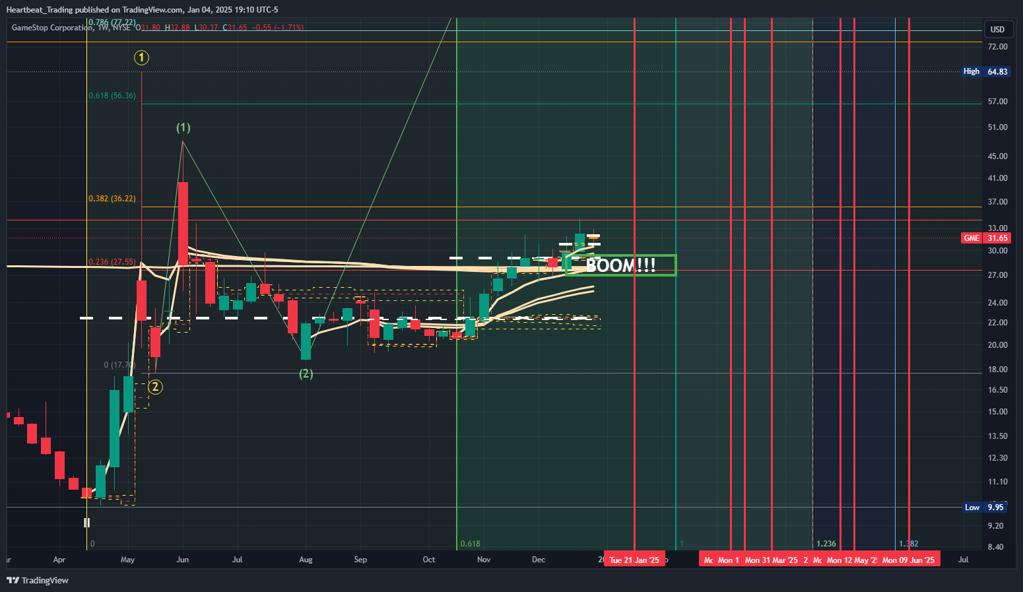This screenshot has width=1023, height=592.
Task: Click the 72.00 price axis label
Action: [x=998, y=47]
